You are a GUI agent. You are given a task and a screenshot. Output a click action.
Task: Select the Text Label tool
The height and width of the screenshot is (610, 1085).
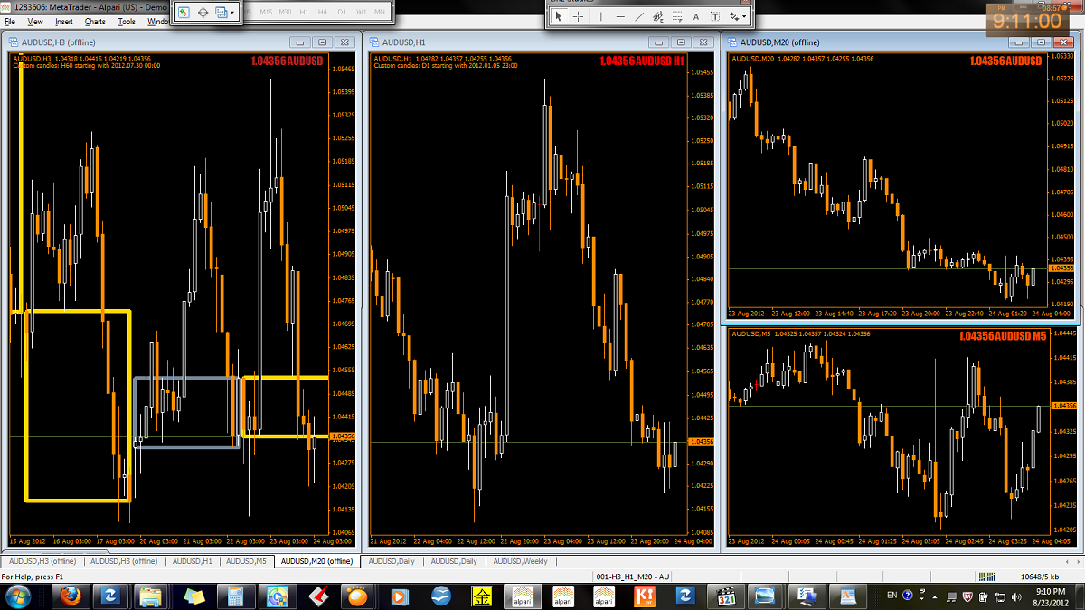715,16
